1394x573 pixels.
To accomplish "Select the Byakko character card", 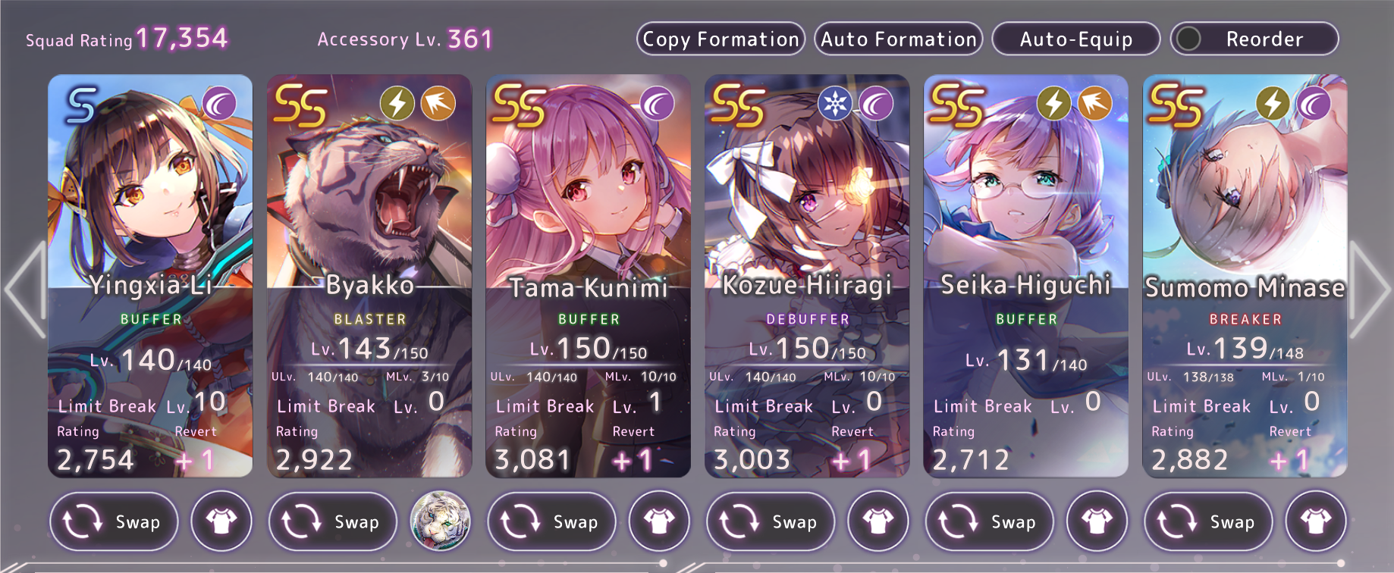I will (x=369, y=276).
